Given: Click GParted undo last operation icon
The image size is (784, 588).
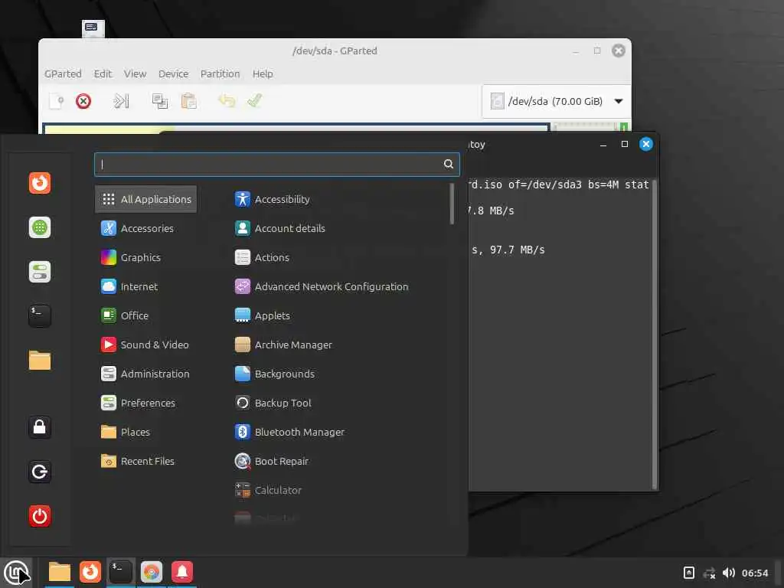Looking at the screenshot, I should coord(227,101).
